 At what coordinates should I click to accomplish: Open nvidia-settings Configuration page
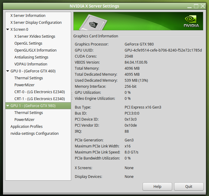(35, 134)
